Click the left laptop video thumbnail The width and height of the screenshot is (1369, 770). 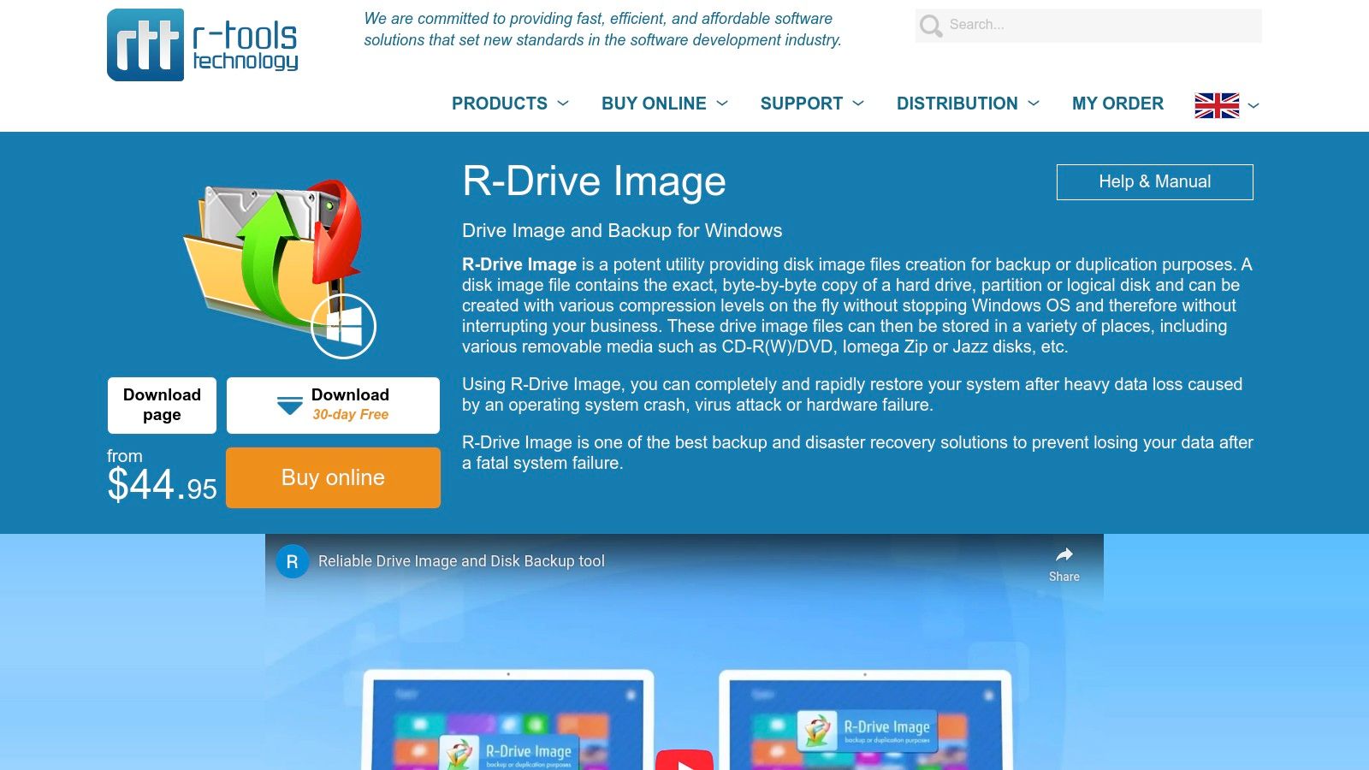pos(508,720)
